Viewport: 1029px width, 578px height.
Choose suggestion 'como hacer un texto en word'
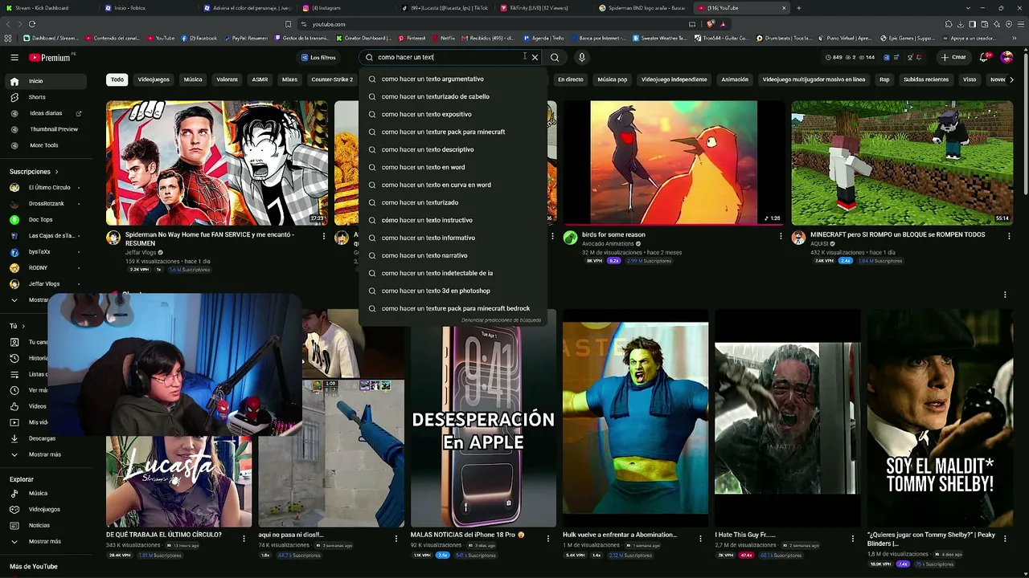click(453, 167)
